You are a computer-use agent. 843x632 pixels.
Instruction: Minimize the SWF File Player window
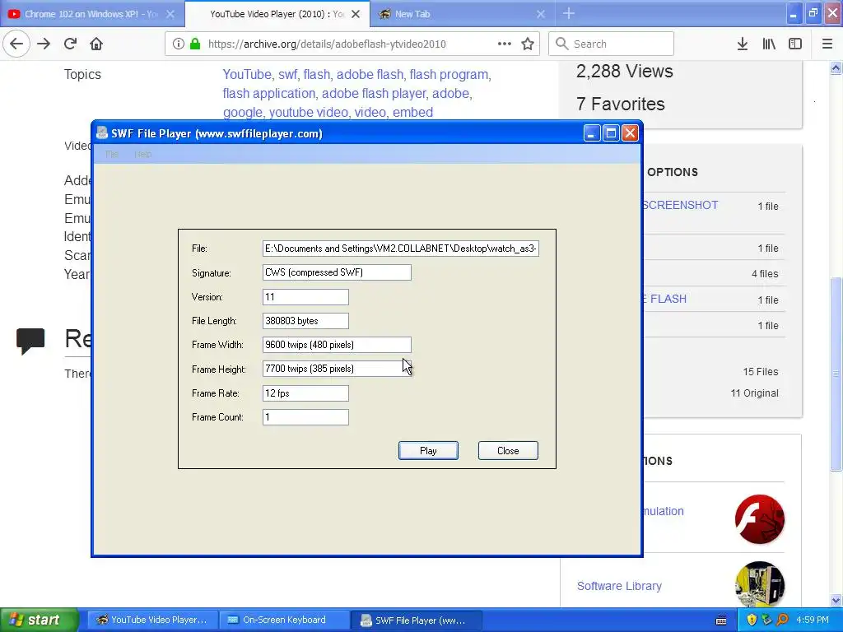(x=591, y=132)
